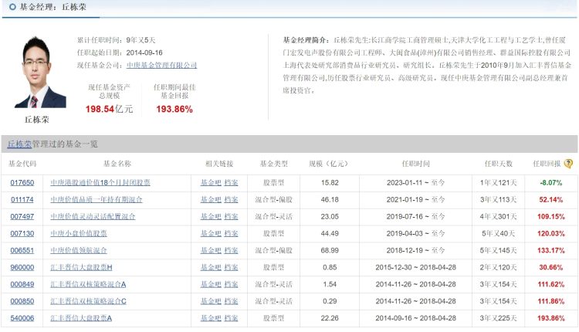
Task: Open 基金吧 link for fund 007497
Action: click(211, 217)
